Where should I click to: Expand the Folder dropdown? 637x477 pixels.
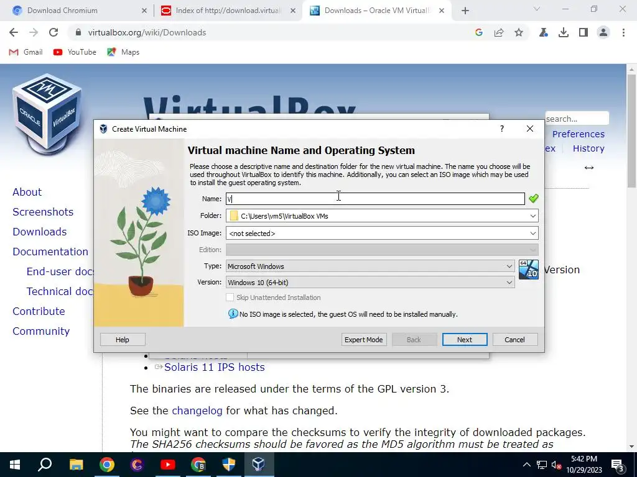click(532, 216)
